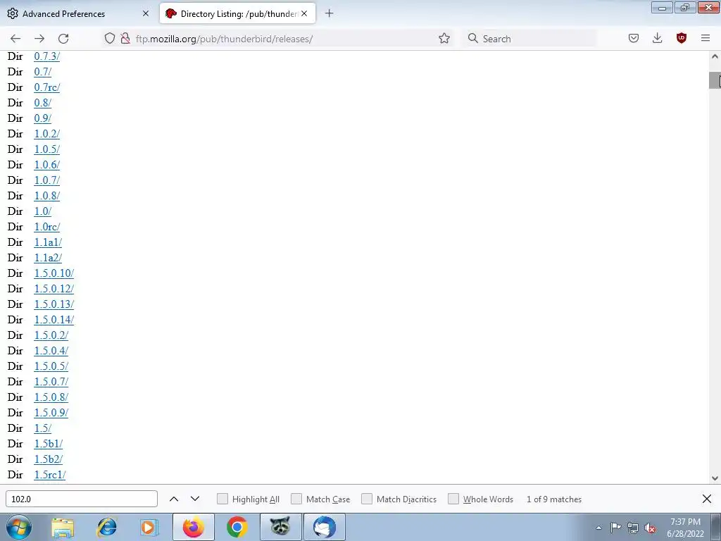
Task: Open network status tray icon
Action: point(633,528)
